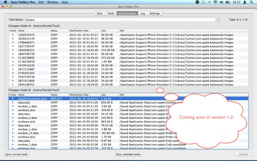This screenshot has width=257, height=161.
Task: Go to the Settings tab
Action: click(155, 13)
